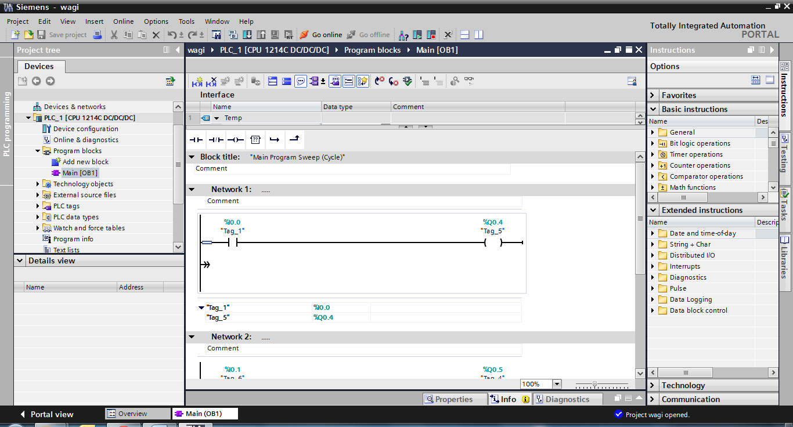Viewport: 793px width, 427px height.
Task: Create a new project from toolbar
Action: click(x=16, y=35)
